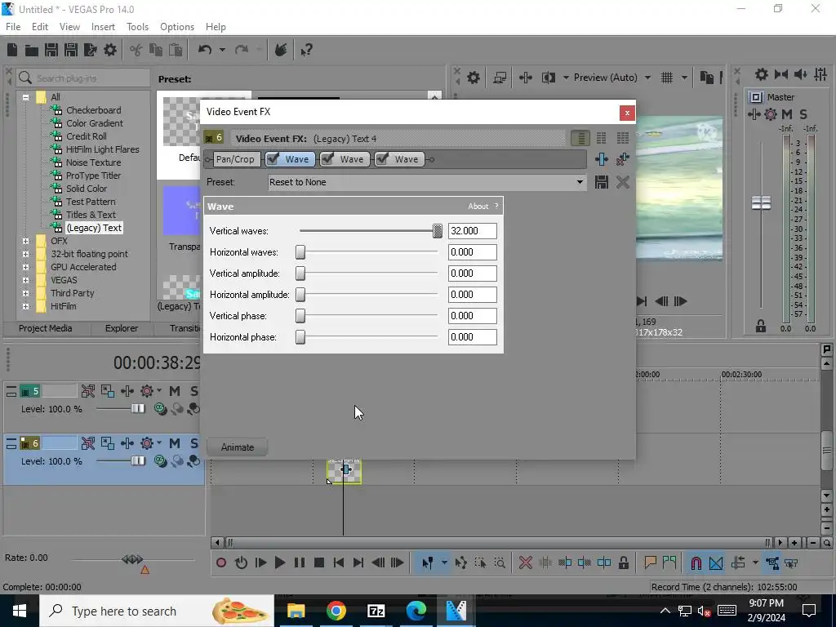This screenshot has width=836, height=627.
Task: Open the Options menu
Action: tap(177, 27)
